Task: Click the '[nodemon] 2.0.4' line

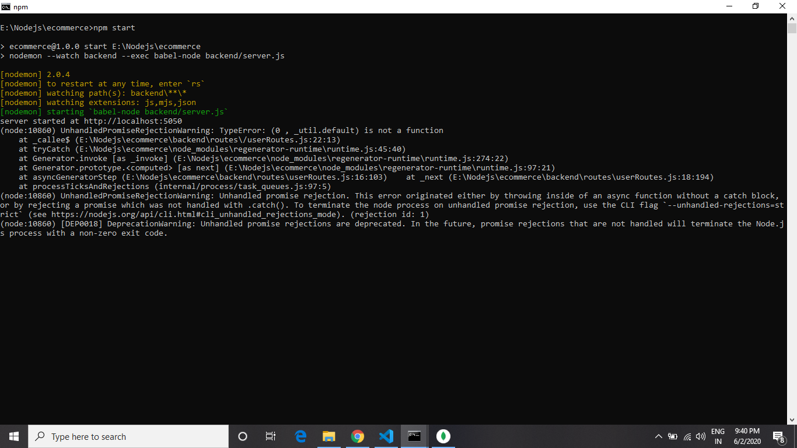Action: (x=35, y=74)
